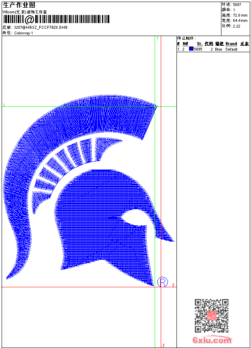
Task: Click the design file name 3207@MBSZ_FCCF7B28.EMB
Action: [x=40, y=27]
